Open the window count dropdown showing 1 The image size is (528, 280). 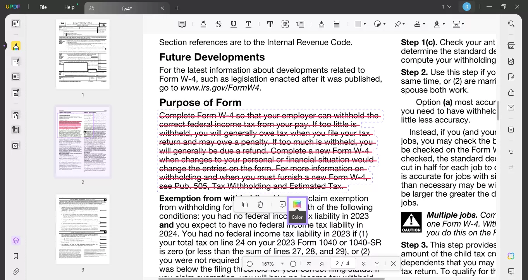447,7
